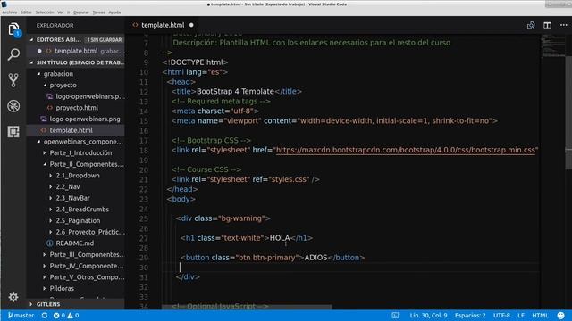This screenshot has height=321, width=572.
Task: Click the small panel icon in status bar
Action: (395, 315)
